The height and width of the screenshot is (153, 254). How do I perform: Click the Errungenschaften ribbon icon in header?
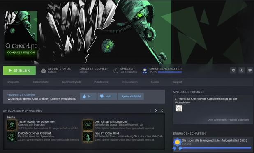pyautogui.click(x=145, y=71)
